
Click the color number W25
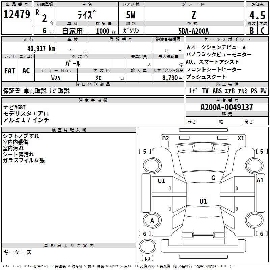pos(56,78)
